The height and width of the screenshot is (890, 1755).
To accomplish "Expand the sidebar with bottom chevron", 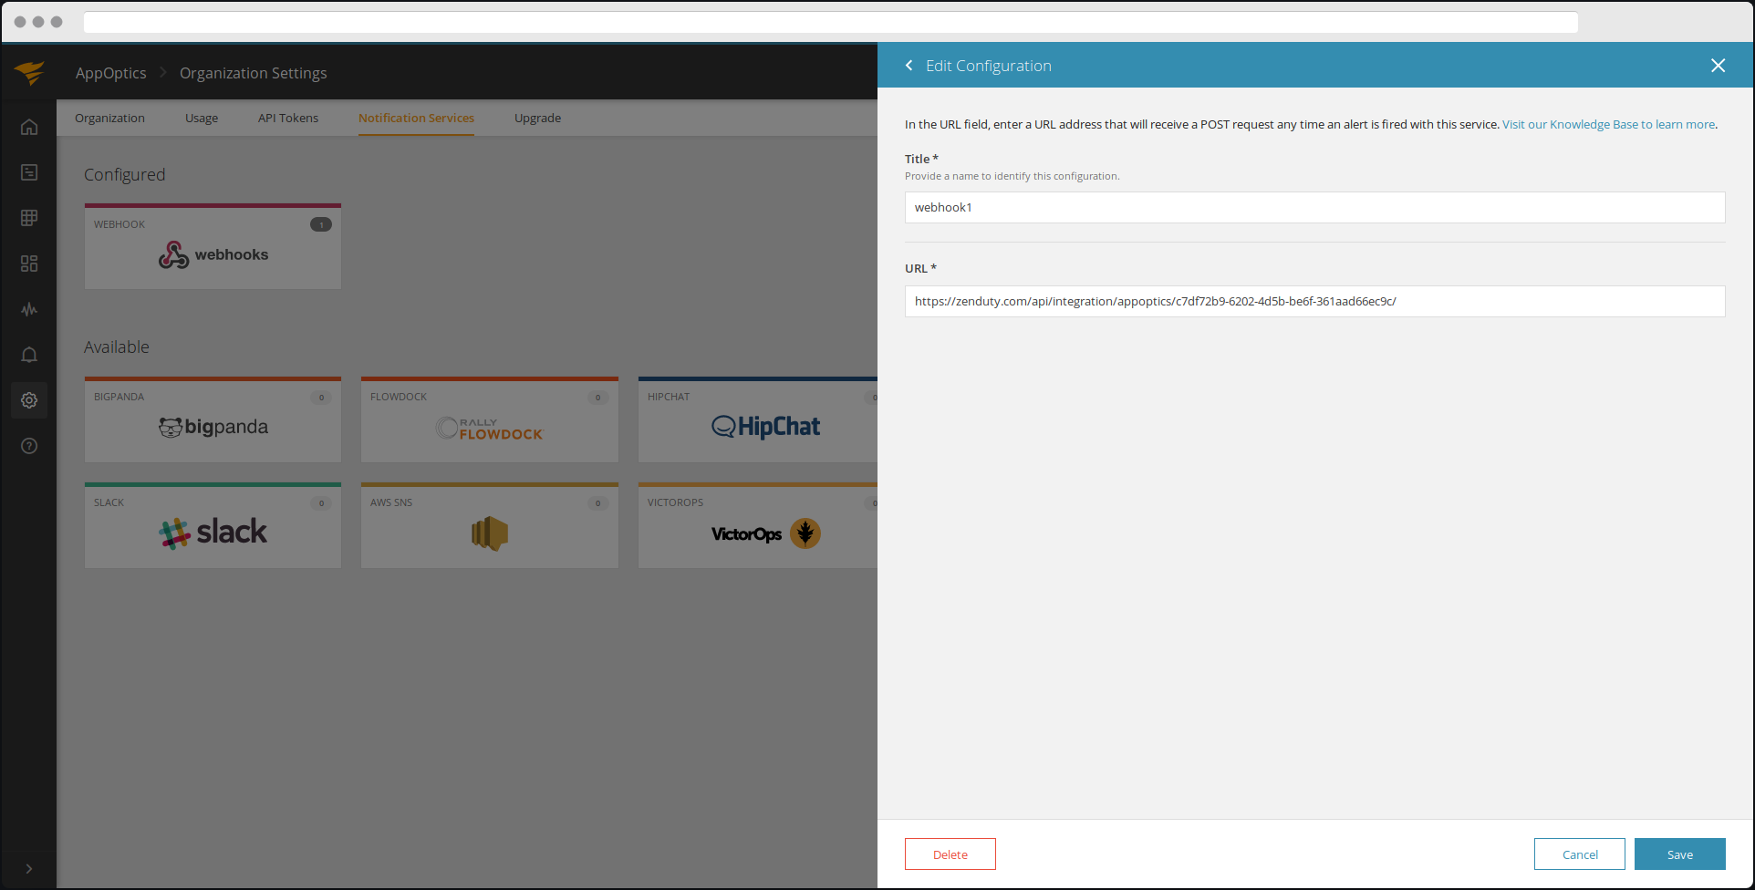I will 29,869.
